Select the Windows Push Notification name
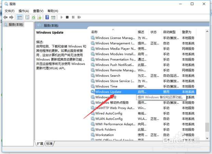The width and height of the screenshot is (212, 154). 115,65
